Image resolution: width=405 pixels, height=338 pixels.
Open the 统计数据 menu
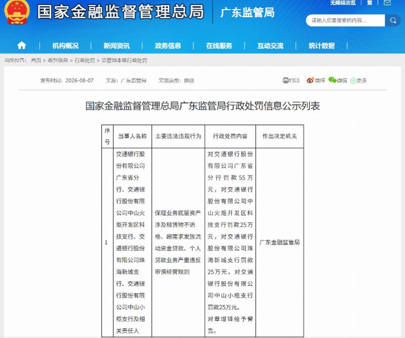coord(321,46)
